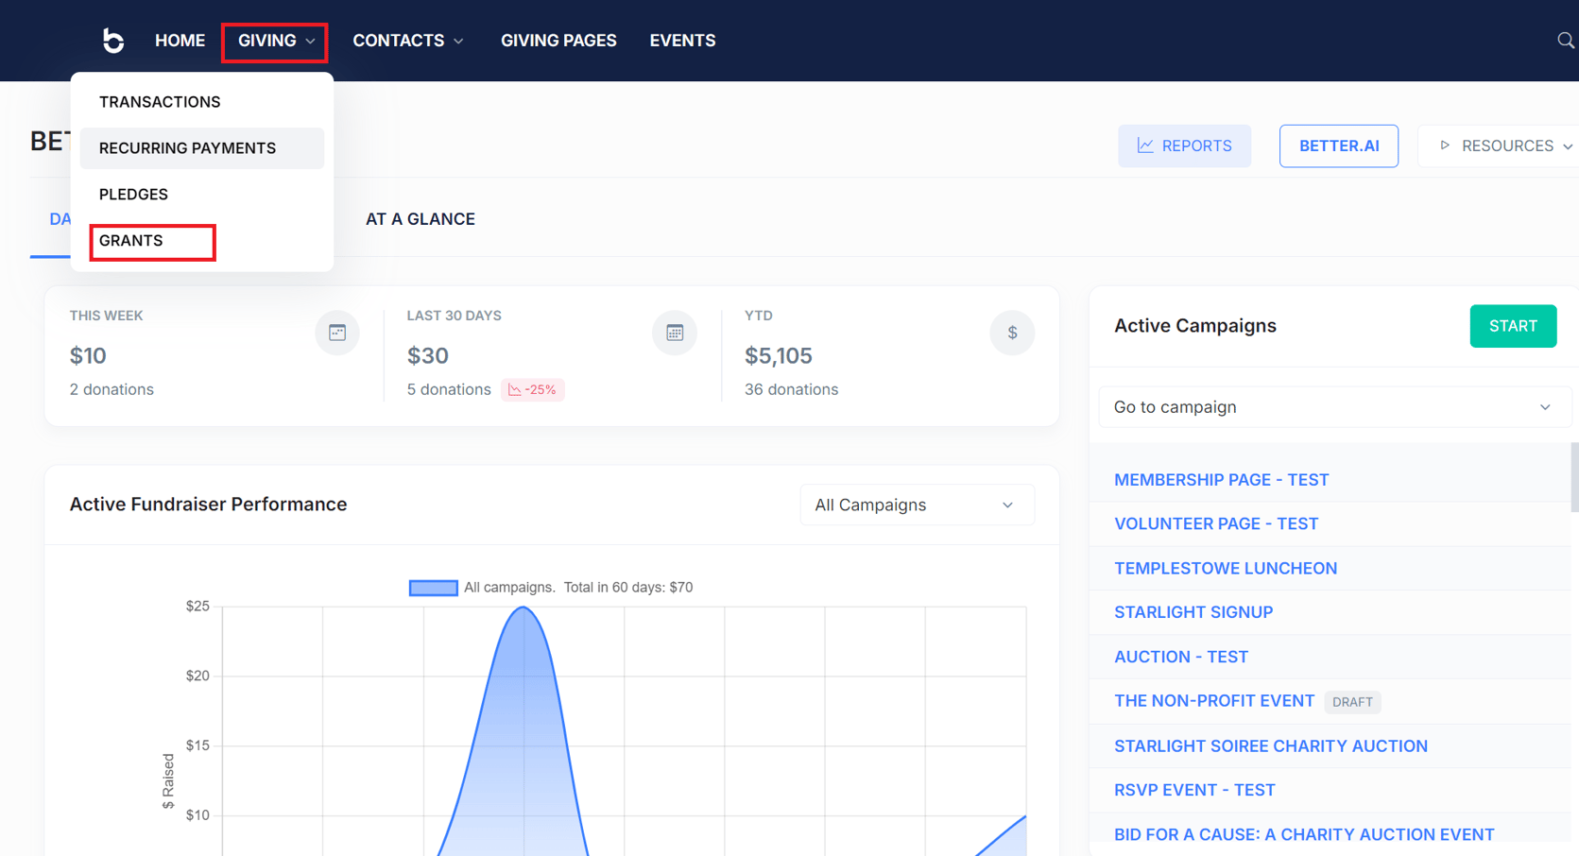Click the Draft badge on The Non-Profit Event
Viewport: 1579px width, 856px height.
pyautogui.click(x=1352, y=702)
